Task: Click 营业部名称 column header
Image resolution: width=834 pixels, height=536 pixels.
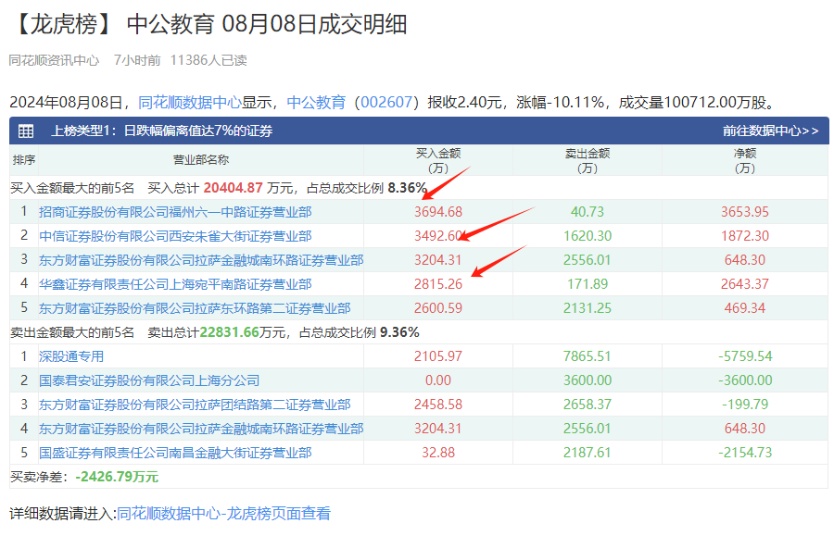Action: pyautogui.click(x=201, y=160)
